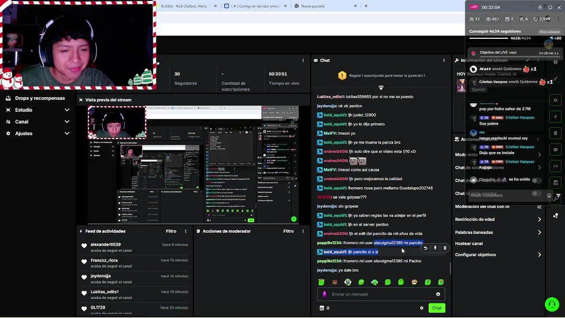Click the green headset support button

552,304
